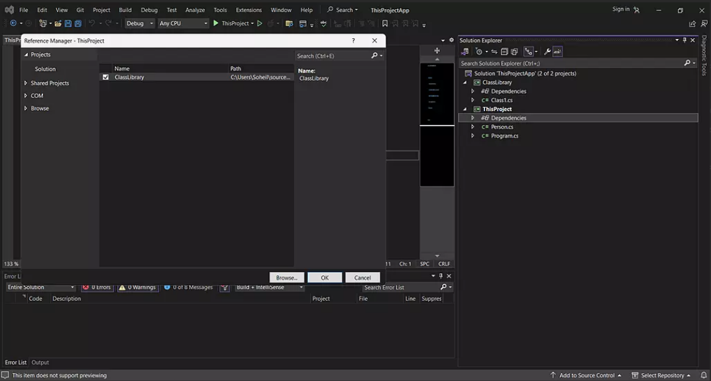
Task: Confirm the reference with OK button
Action: [x=325, y=278]
